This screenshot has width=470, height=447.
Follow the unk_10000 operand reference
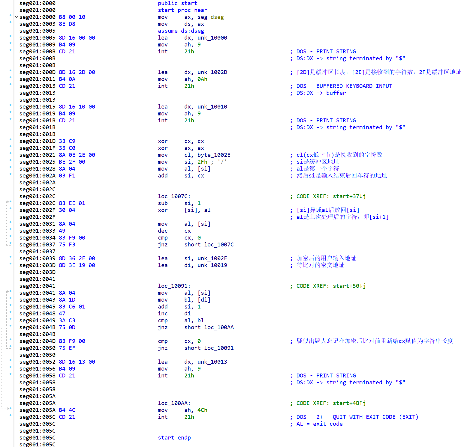[212, 38]
